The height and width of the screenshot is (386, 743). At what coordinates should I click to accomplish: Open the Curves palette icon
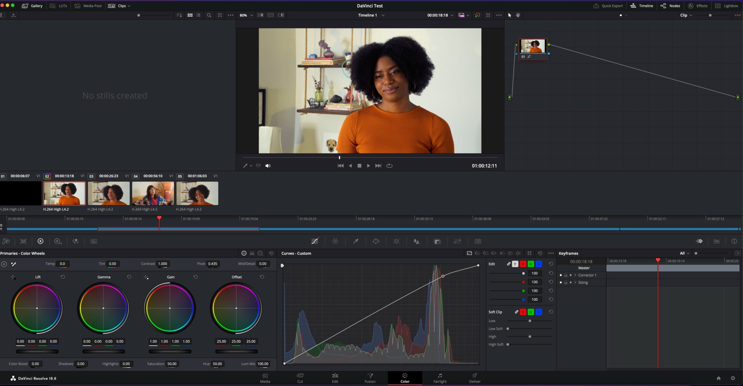315,241
